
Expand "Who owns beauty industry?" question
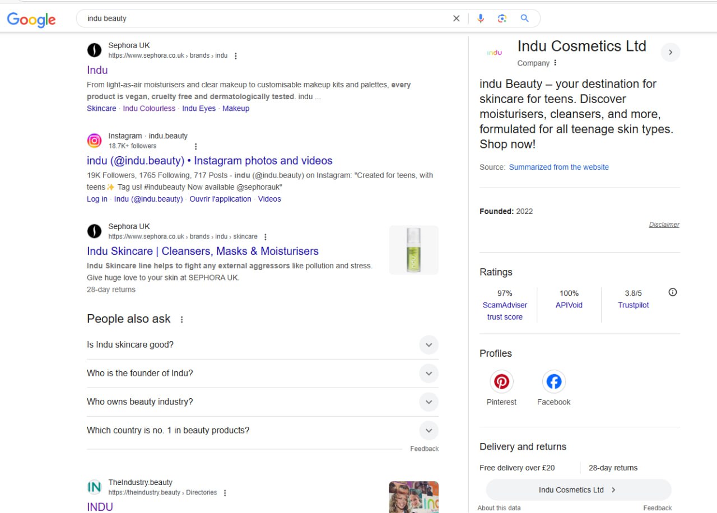point(429,402)
